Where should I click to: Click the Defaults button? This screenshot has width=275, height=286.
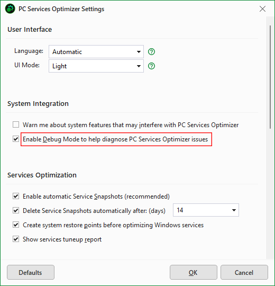pos(31,272)
